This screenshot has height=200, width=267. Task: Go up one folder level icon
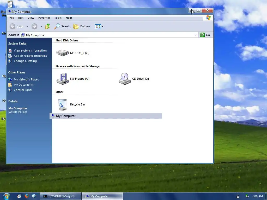pyautogui.click(x=48, y=26)
